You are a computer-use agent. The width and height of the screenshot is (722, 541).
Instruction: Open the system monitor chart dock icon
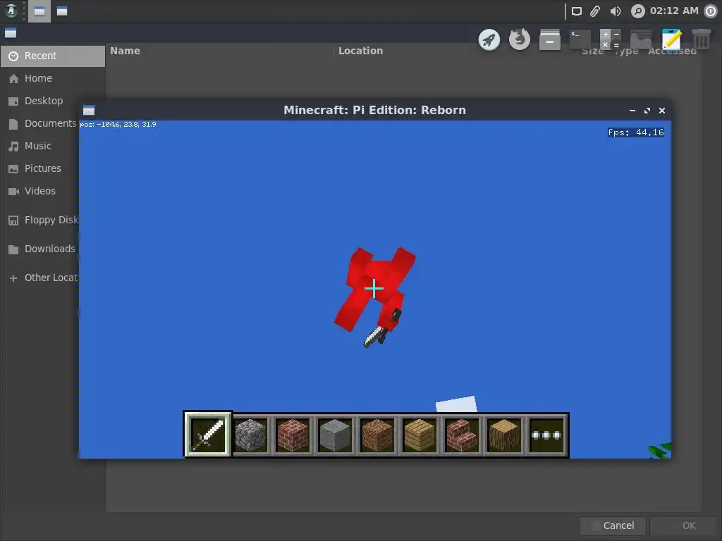tap(641, 39)
